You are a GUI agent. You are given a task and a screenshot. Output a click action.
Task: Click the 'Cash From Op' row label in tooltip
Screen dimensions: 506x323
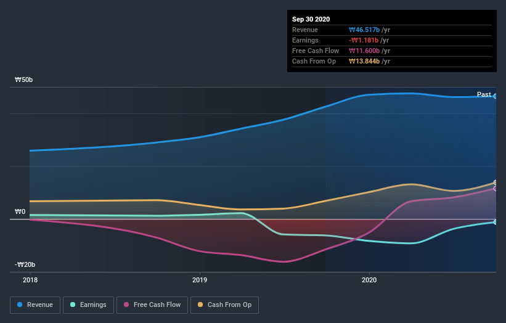coord(314,61)
